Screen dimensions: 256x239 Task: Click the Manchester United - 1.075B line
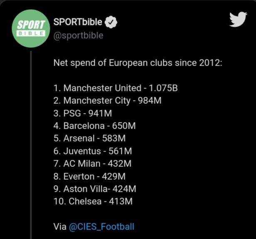click(116, 88)
